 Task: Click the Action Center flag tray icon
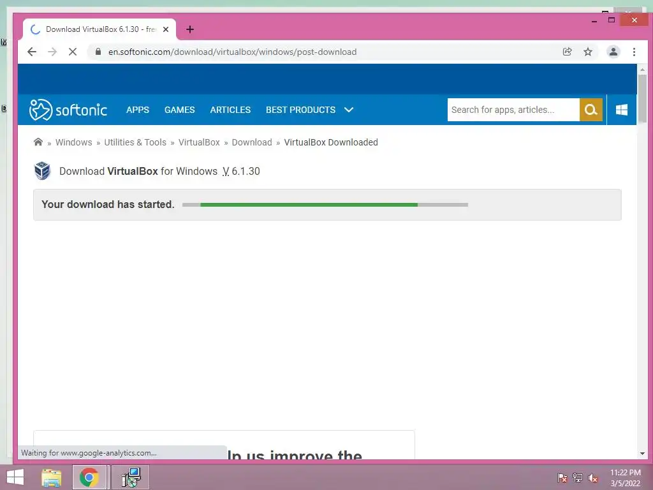click(562, 478)
